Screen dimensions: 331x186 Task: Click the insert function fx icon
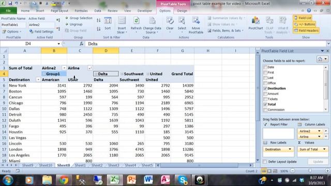point(82,43)
